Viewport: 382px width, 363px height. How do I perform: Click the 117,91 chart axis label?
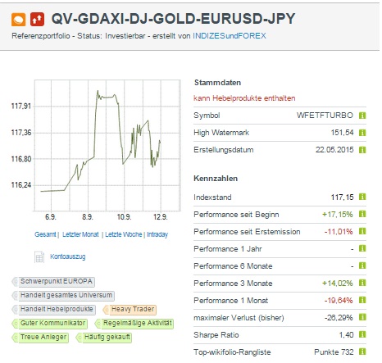(x=21, y=106)
